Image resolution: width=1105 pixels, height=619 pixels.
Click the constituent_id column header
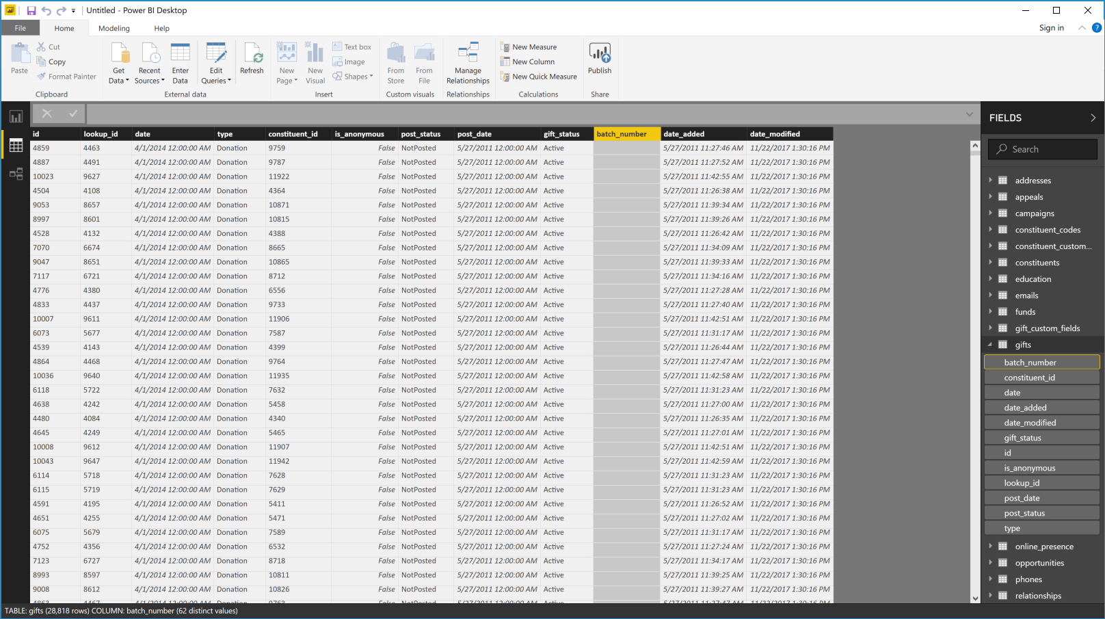(x=298, y=134)
